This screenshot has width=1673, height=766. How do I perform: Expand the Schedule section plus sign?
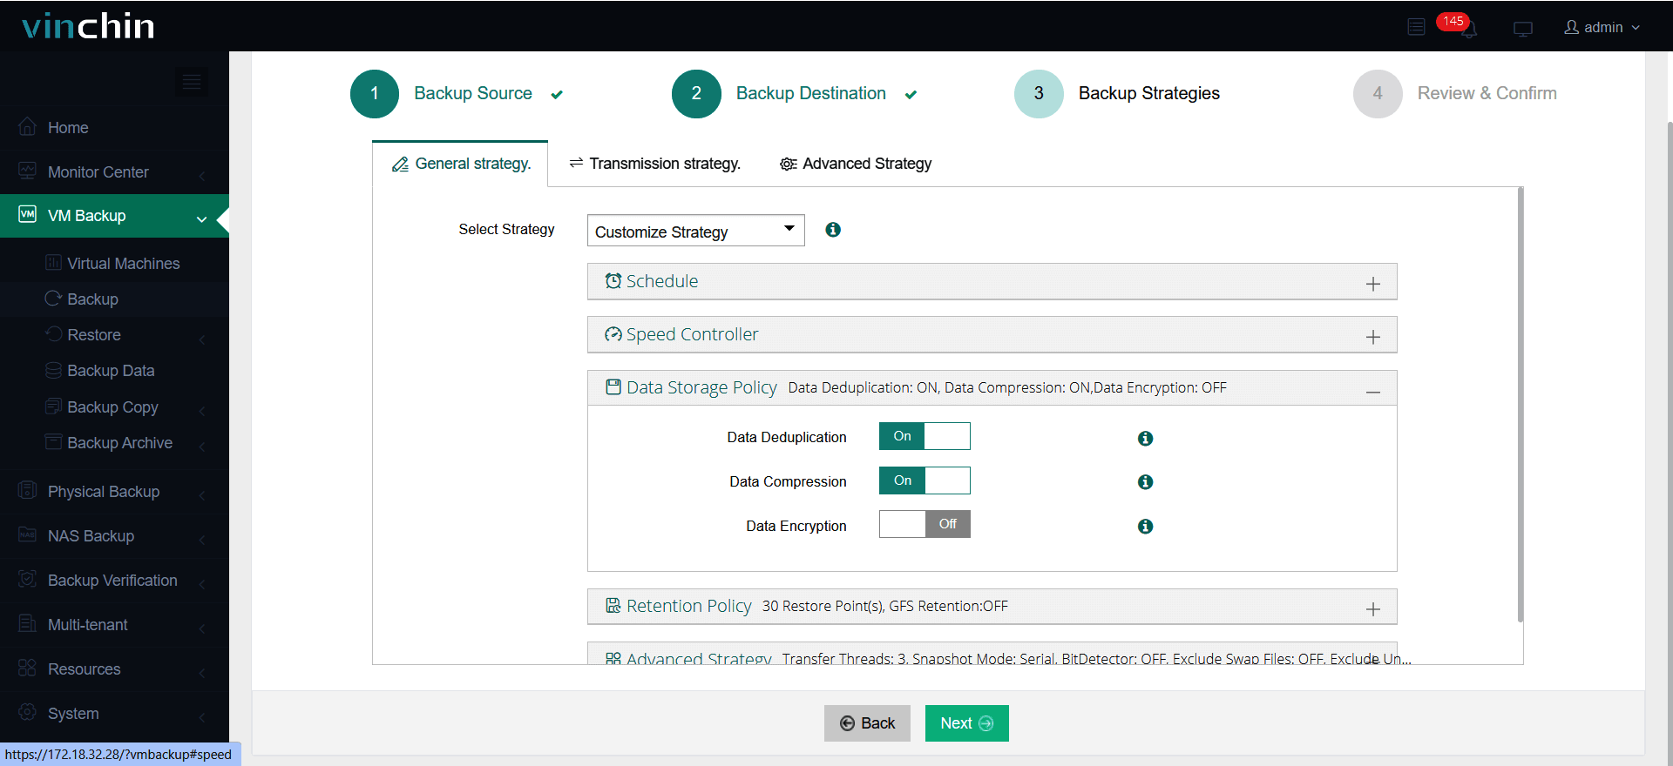click(x=1373, y=284)
